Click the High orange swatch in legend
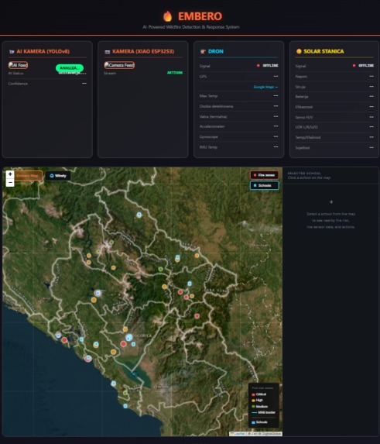This screenshot has height=444, width=380. [x=253, y=401]
